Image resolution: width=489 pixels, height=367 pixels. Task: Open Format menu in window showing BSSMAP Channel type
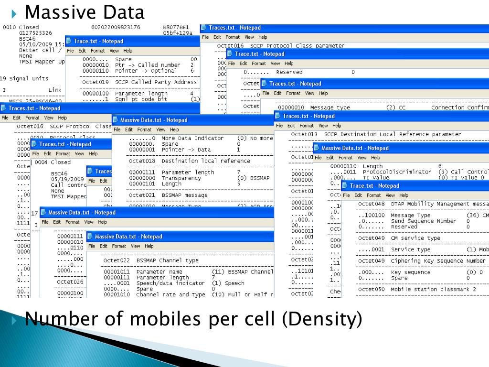point(119,246)
